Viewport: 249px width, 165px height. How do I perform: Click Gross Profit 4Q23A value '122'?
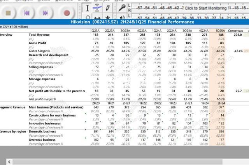143,43
